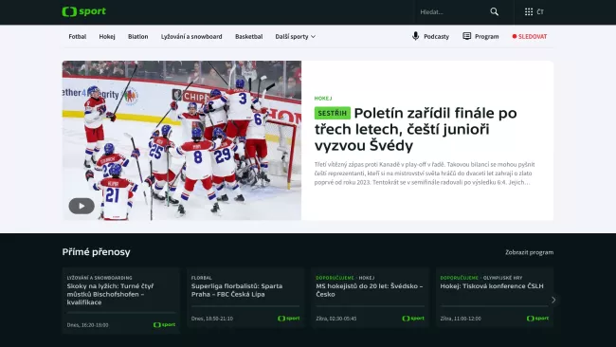Click the Přímé přenosy heading
This screenshot has width=616, height=347.
click(x=97, y=252)
